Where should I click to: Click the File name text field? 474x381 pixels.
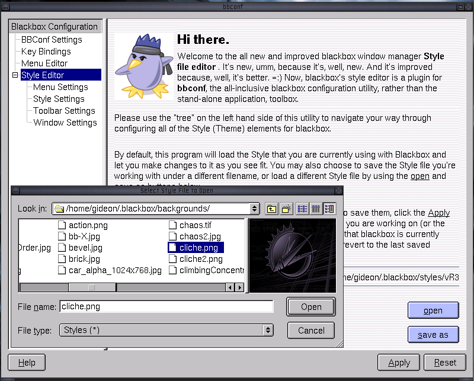pyautogui.click(x=166, y=306)
